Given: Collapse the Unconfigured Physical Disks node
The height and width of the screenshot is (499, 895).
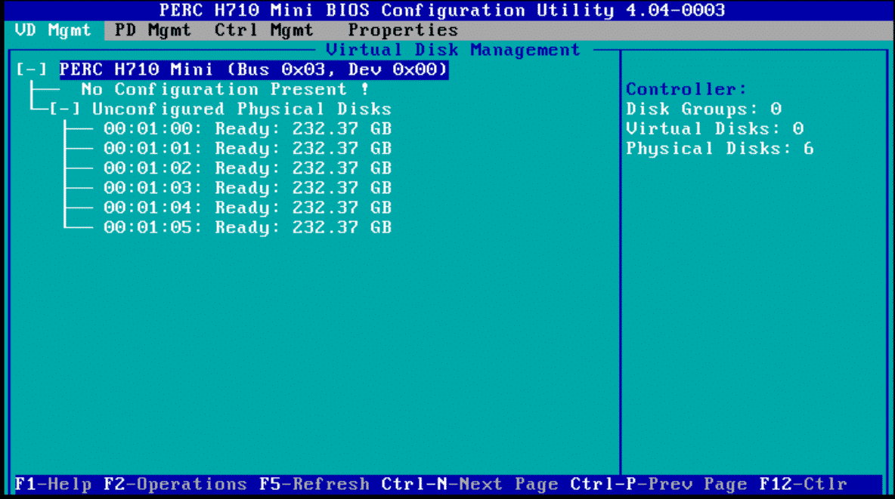Looking at the screenshot, I should click(x=65, y=109).
